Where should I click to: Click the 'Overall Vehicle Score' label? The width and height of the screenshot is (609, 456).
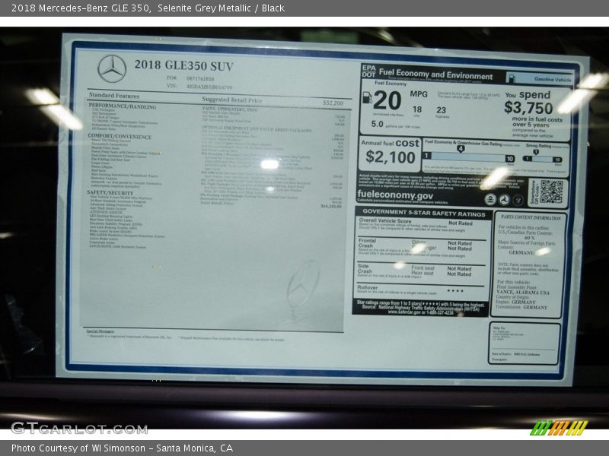(385, 220)
